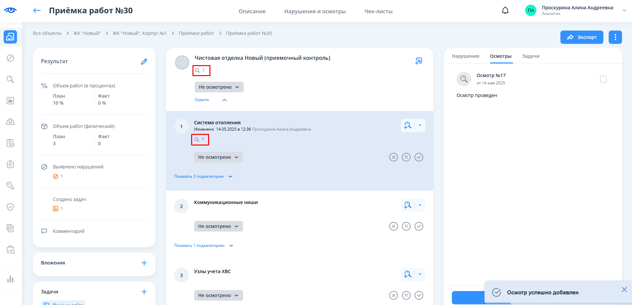
Task: Switch to the Нарушения tab
Action: (x=465, y=56)
